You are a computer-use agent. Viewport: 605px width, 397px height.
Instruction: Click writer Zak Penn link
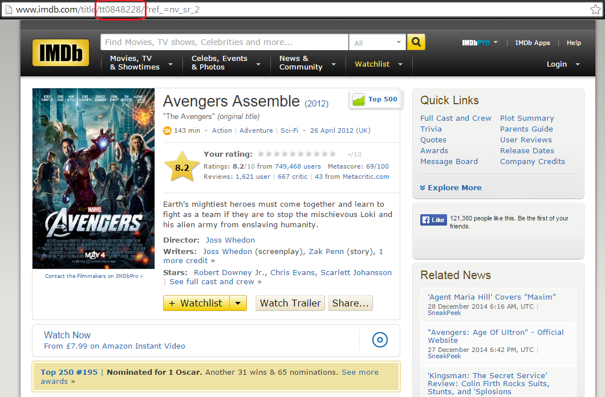[x=326, y=252]
